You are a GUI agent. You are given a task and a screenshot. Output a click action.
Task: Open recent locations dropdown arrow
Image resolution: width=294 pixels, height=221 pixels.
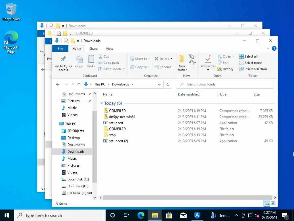tap(73, 84)
